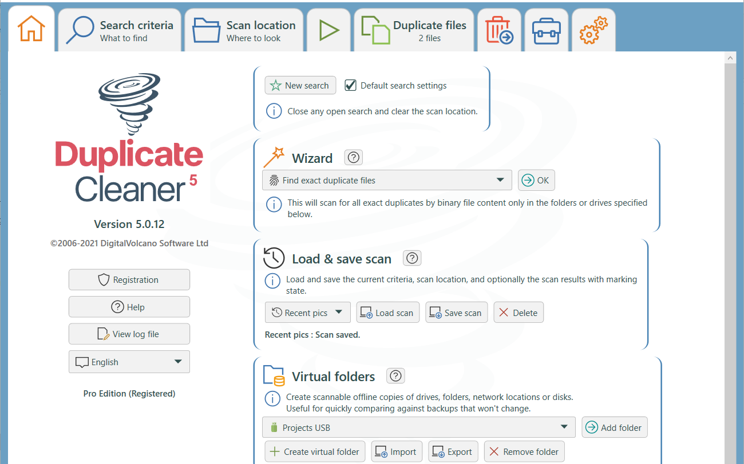Open the Home tab house icon
Image resolution: width=744 pixels, height=464 pixels.
[x=31, y=29]
